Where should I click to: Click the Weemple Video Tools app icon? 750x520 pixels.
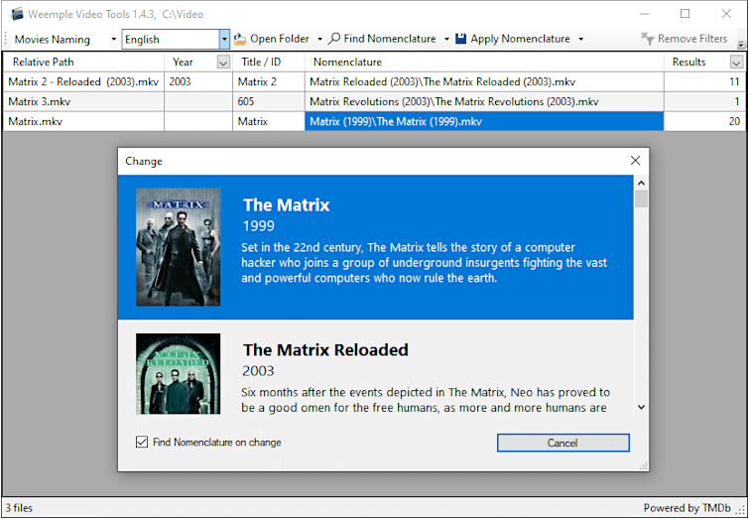[17, 14]
